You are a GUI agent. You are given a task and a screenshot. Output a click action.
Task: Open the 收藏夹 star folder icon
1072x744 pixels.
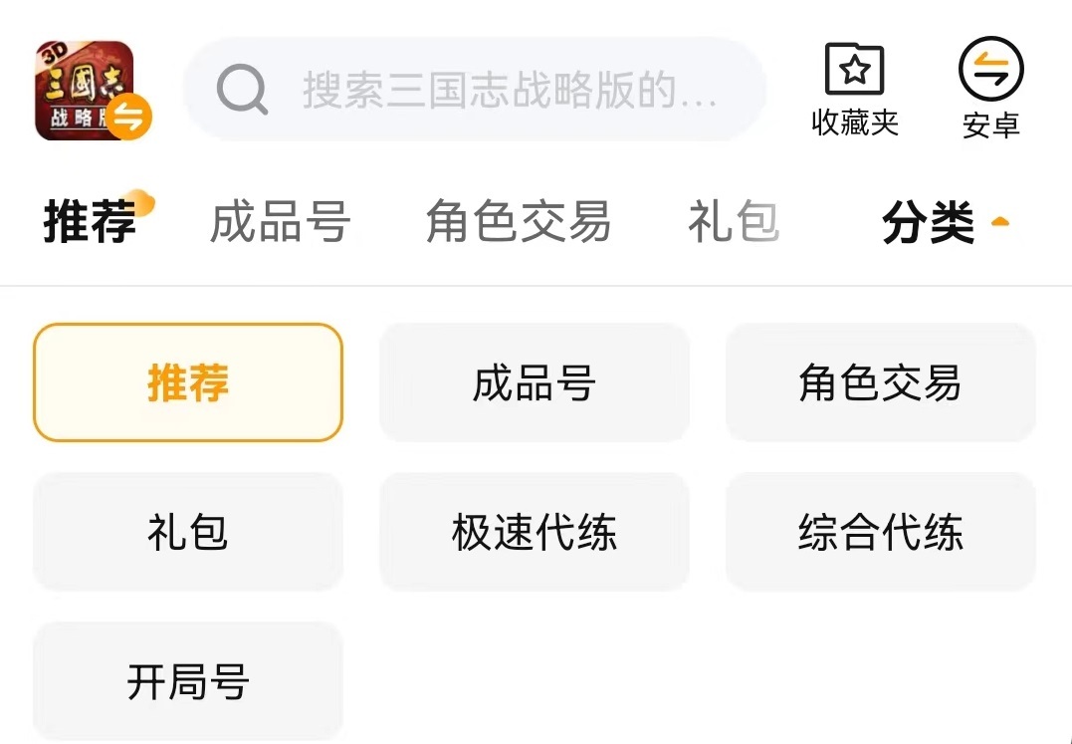pyautogui.click(x=855, y=69)
